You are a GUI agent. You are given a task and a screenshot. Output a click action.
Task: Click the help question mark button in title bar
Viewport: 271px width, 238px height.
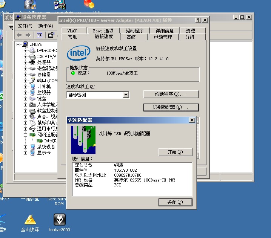198,20
